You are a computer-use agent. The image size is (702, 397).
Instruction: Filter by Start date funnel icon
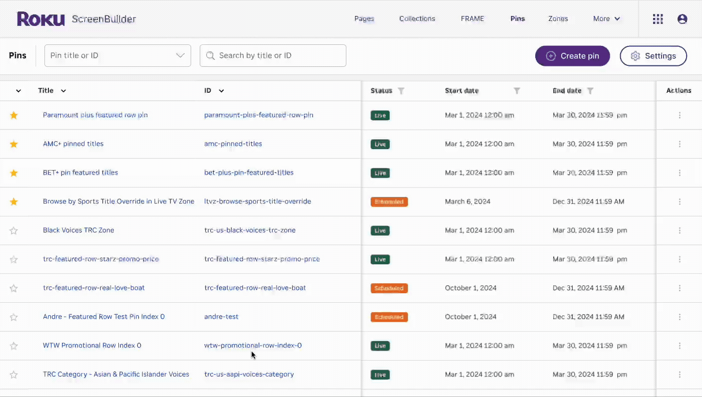tap(517, 91)
